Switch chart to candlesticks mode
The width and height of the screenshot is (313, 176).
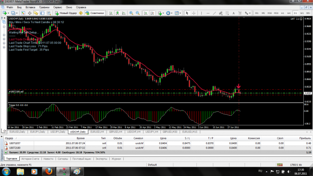[x=117, y=13]
